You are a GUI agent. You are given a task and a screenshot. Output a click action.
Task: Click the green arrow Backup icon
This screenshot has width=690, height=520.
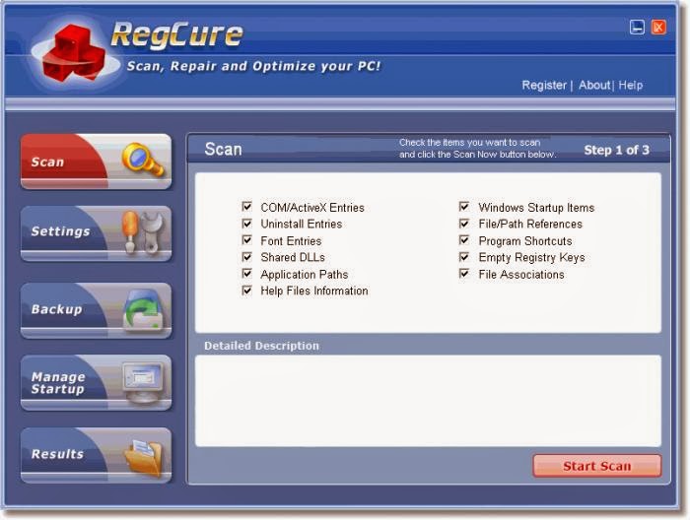point(143,309)
